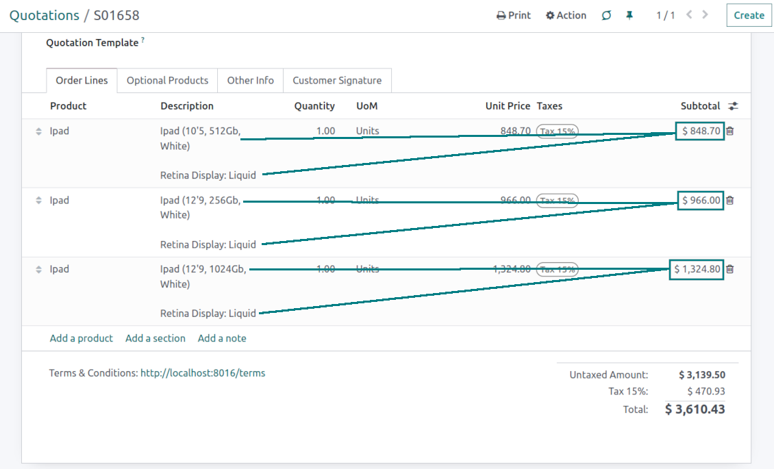Click the Product column header
The width and height of the screenshot is (774, 469).
(x=68, y=106)
